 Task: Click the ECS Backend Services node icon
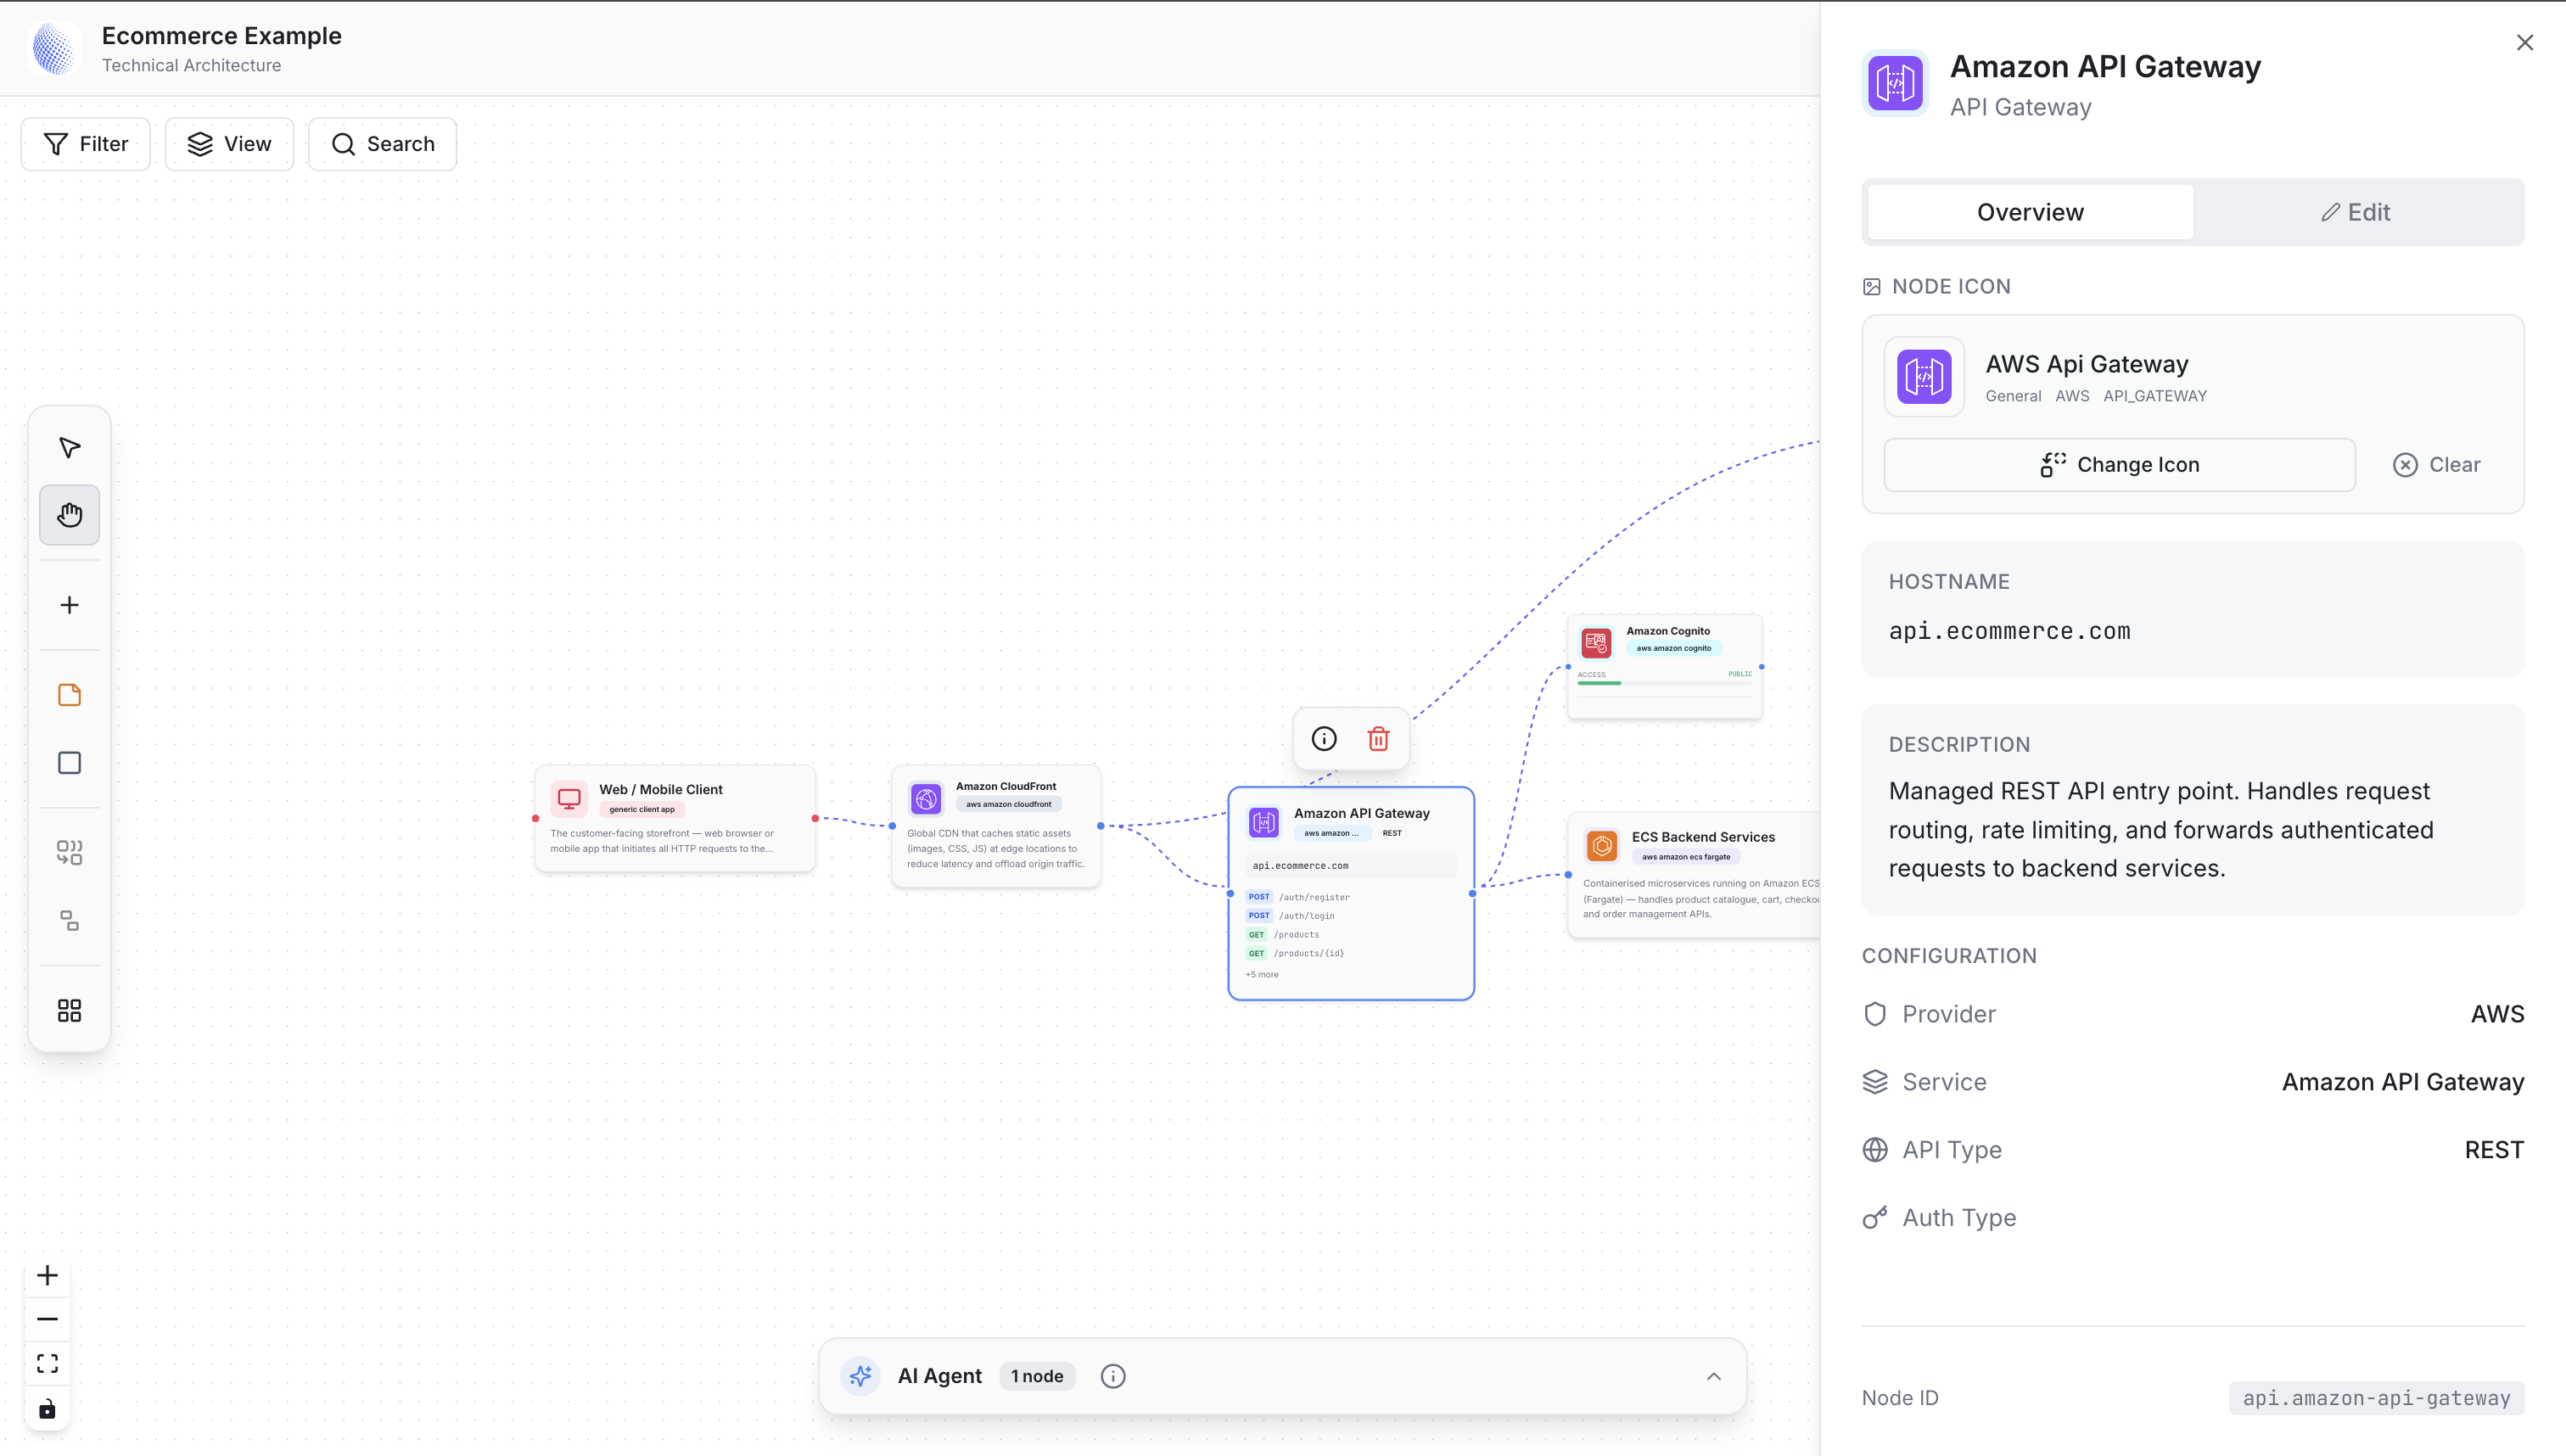1602,846
